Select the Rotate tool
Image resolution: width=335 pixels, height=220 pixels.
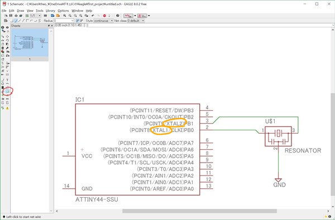pos(7,40)
